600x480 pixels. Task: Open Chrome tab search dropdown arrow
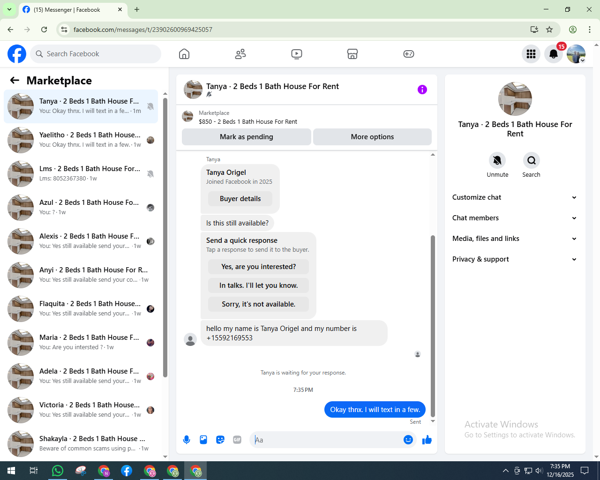pos(9,9)
